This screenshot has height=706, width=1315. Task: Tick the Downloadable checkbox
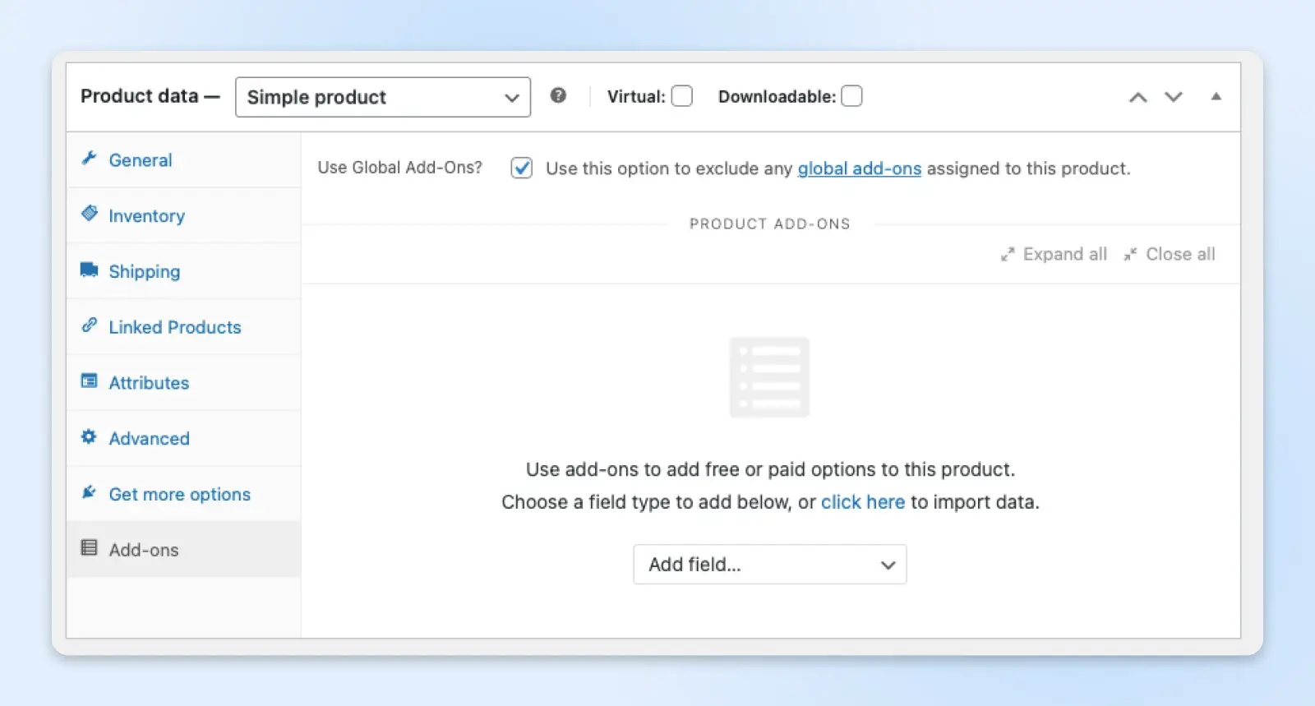pos(851,96)
